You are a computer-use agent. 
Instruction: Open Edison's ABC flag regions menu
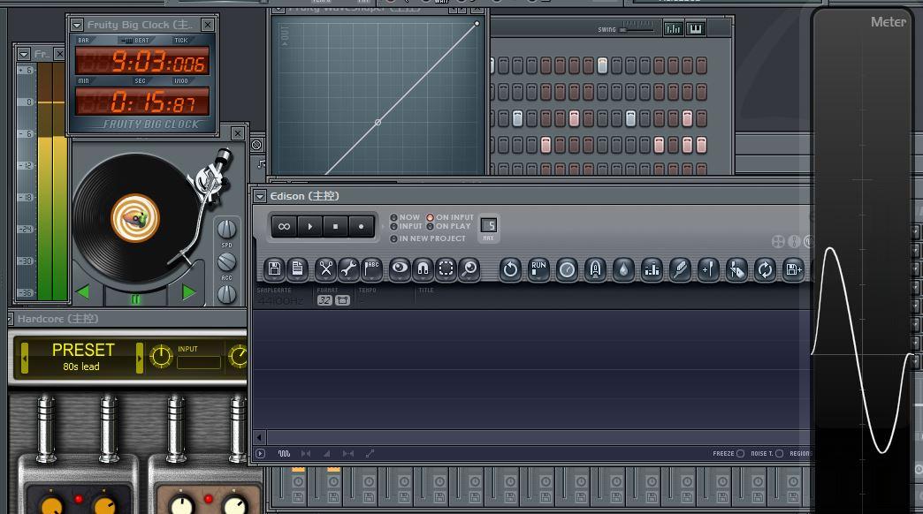pyautogui.click(x=371, y=269)
